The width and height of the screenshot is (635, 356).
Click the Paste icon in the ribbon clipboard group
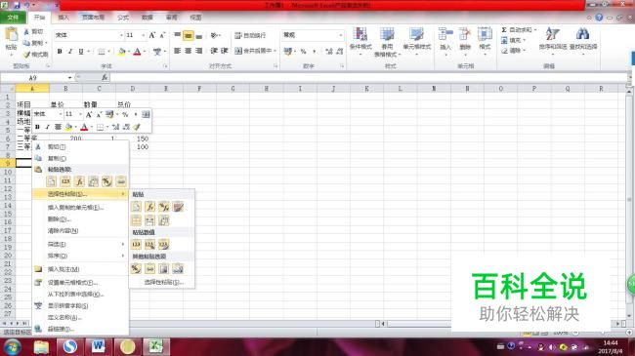(x=11, y=35)
